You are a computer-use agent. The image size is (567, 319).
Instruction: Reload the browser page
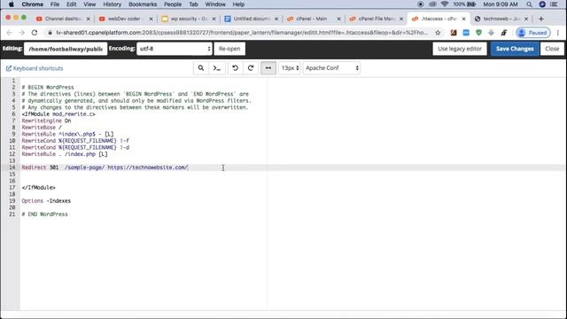pos(35,33)
